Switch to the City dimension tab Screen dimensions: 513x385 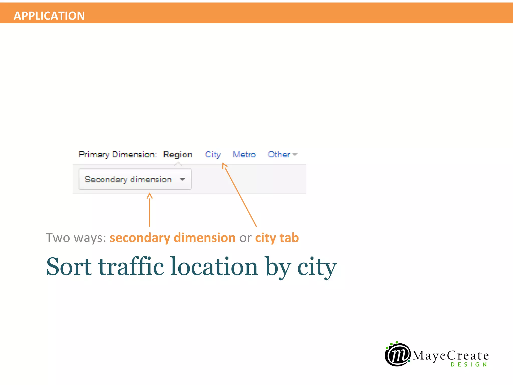point(213,155)
